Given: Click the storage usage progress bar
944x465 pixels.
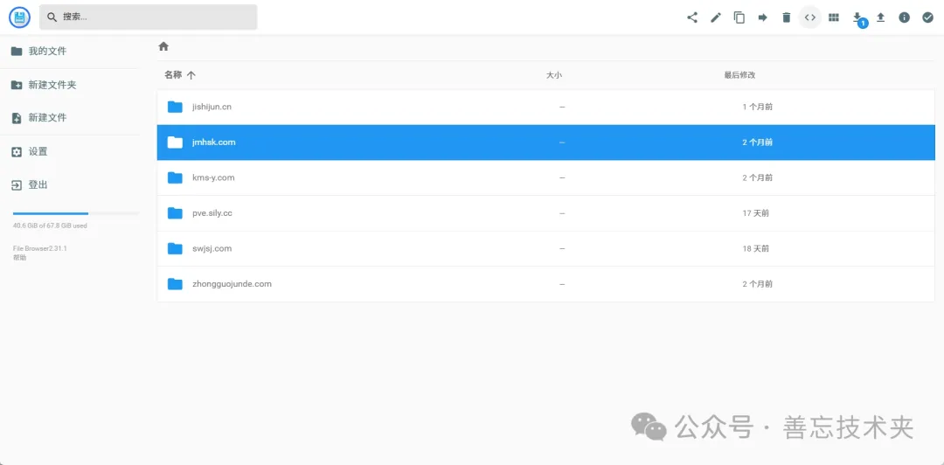Looking at the screenshot, I should [x=76, y=213].
